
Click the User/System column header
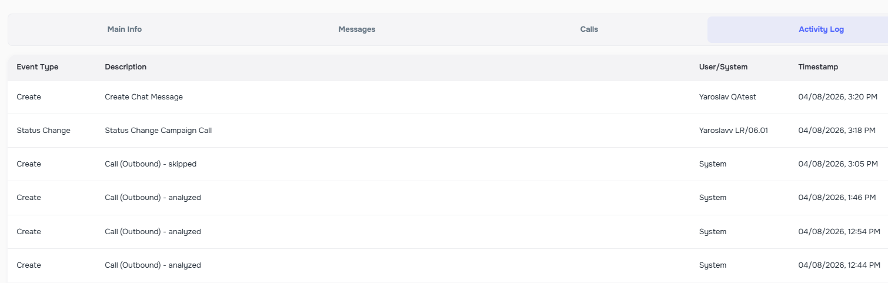click(723, 67)
